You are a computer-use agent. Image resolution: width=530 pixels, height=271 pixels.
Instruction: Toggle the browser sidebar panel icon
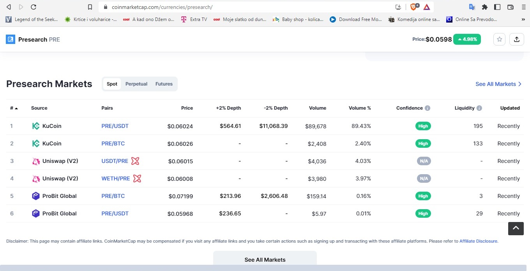(x=497, y=7)
